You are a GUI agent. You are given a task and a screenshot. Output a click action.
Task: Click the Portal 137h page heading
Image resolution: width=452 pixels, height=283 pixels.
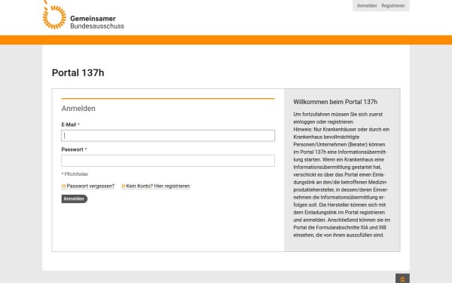tap(78, 72)
